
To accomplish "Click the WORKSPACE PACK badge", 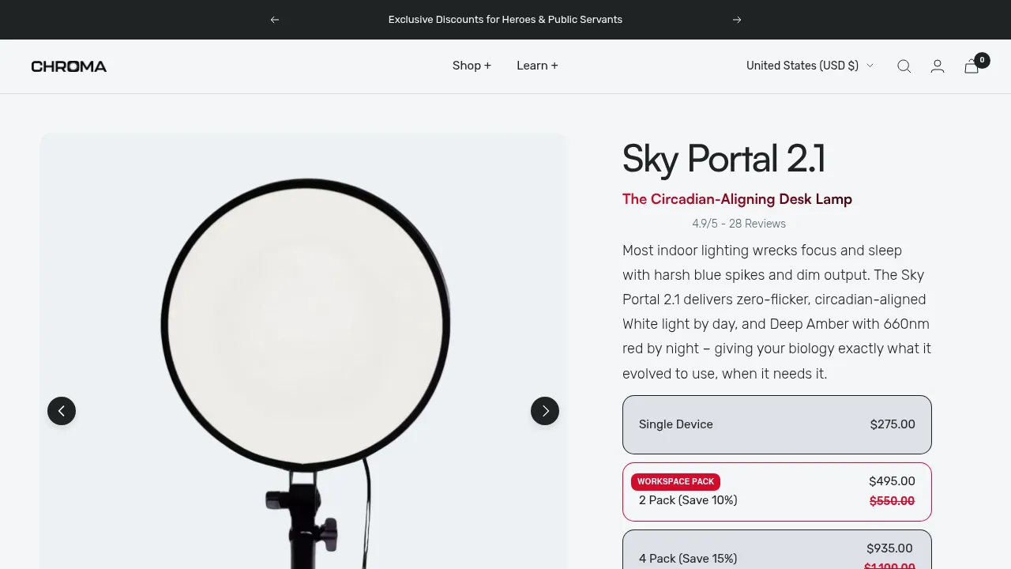I will (x=675, y=481).
